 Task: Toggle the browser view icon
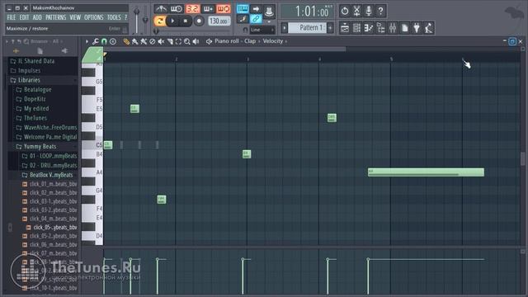[381, 28]
